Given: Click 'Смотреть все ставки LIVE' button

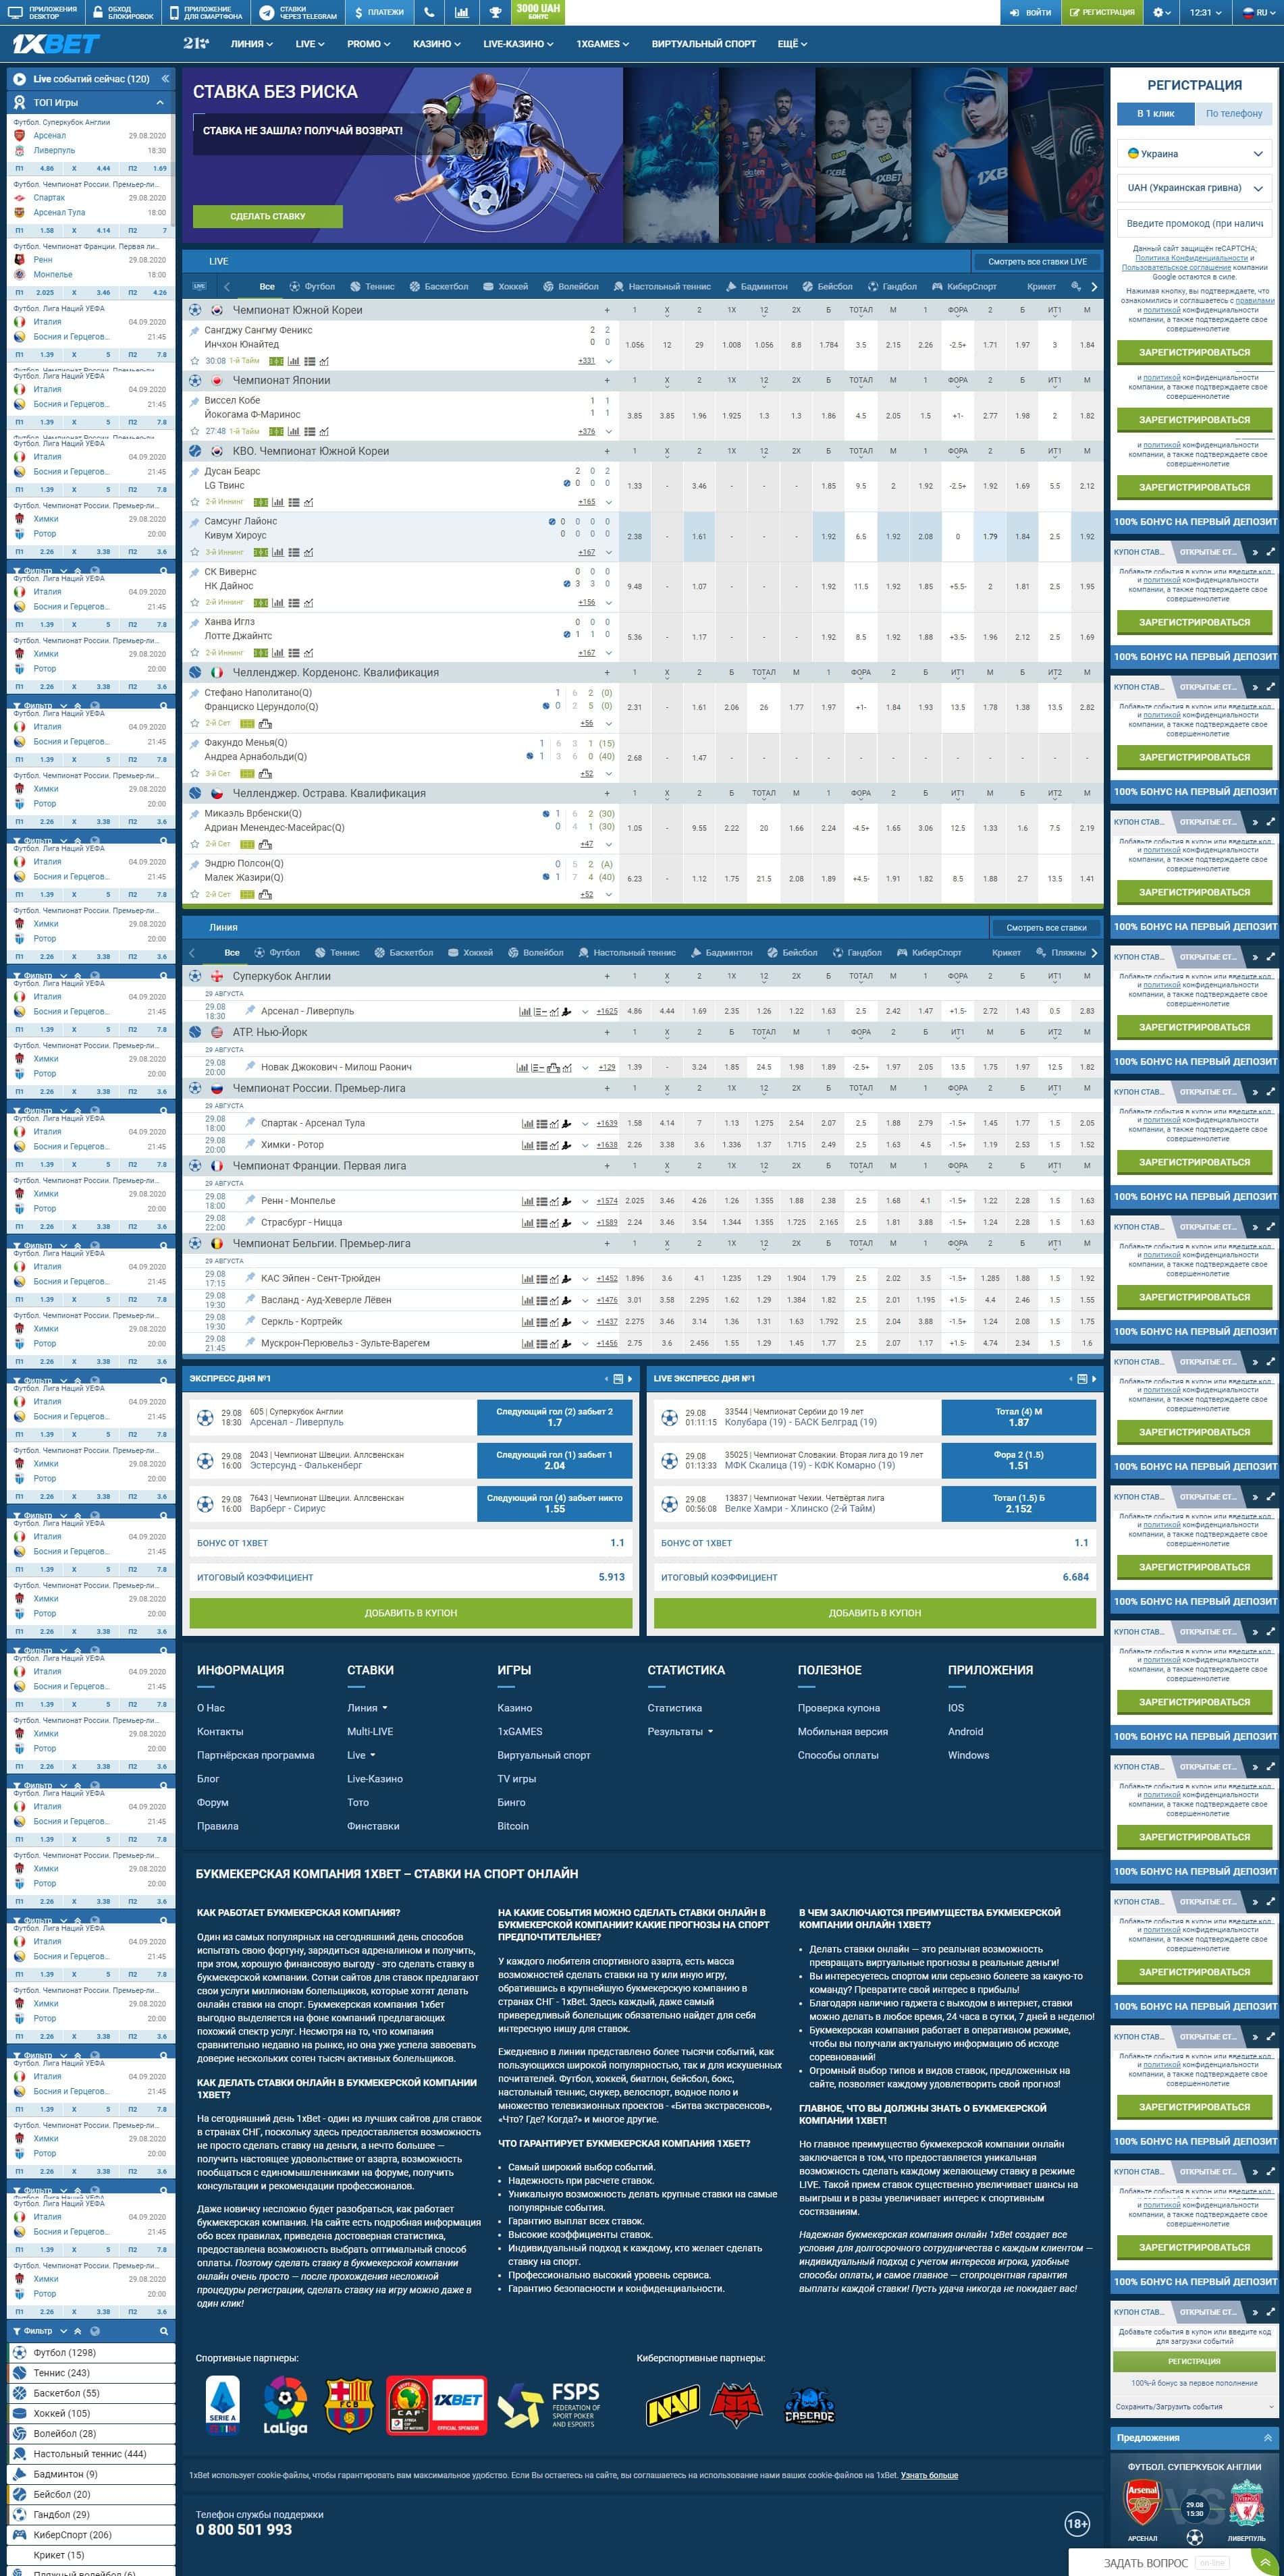Looking at the screenshot, I should tap(1037, 262).
